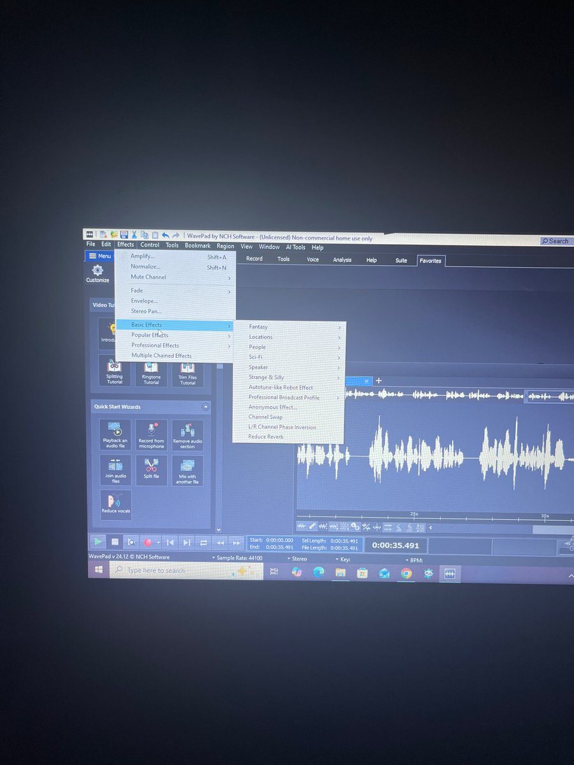Click the green Play button
This screenshot has height=765, width=574.
(98, 541)
